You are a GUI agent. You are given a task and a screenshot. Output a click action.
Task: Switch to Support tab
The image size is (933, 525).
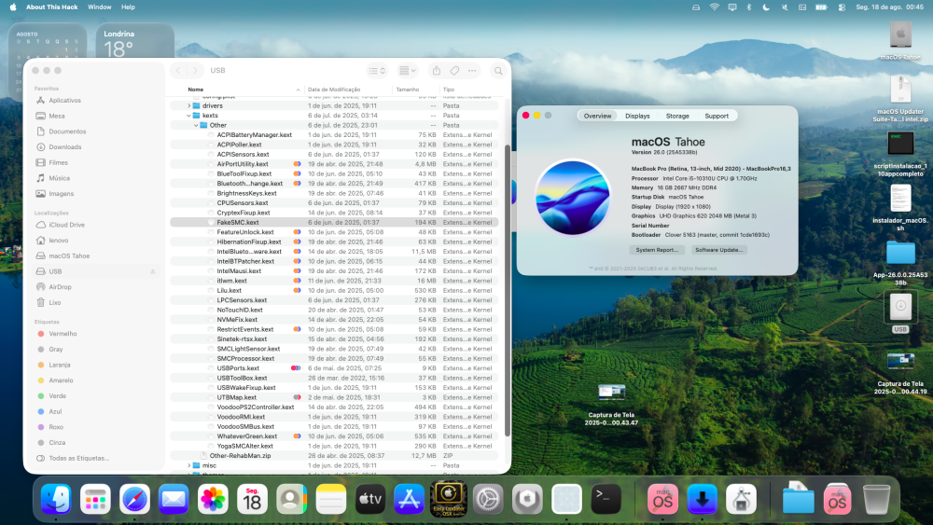(717, 116)
